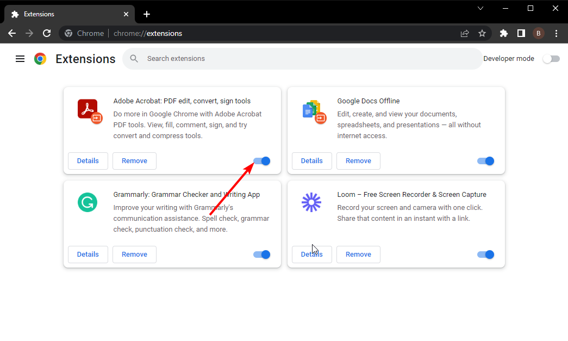This screenshot has height=341, width=568.
Task: Click the Extensions page heading
Action: click(x=85, y=59)
